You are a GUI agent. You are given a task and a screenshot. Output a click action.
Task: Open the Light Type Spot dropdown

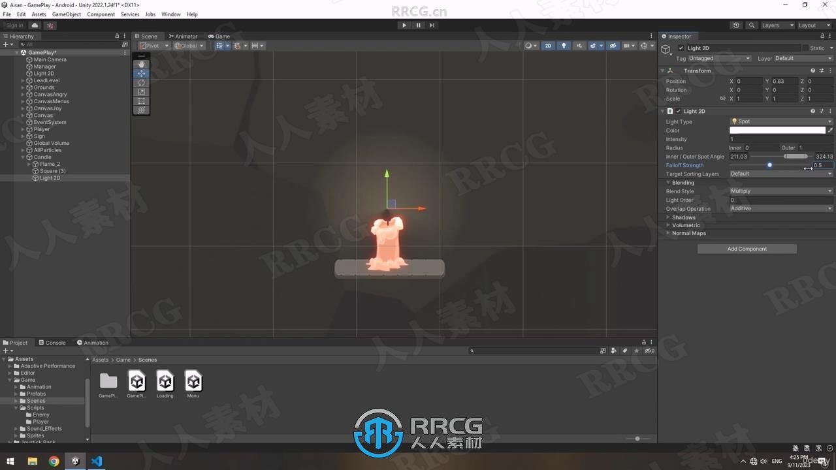781,121
